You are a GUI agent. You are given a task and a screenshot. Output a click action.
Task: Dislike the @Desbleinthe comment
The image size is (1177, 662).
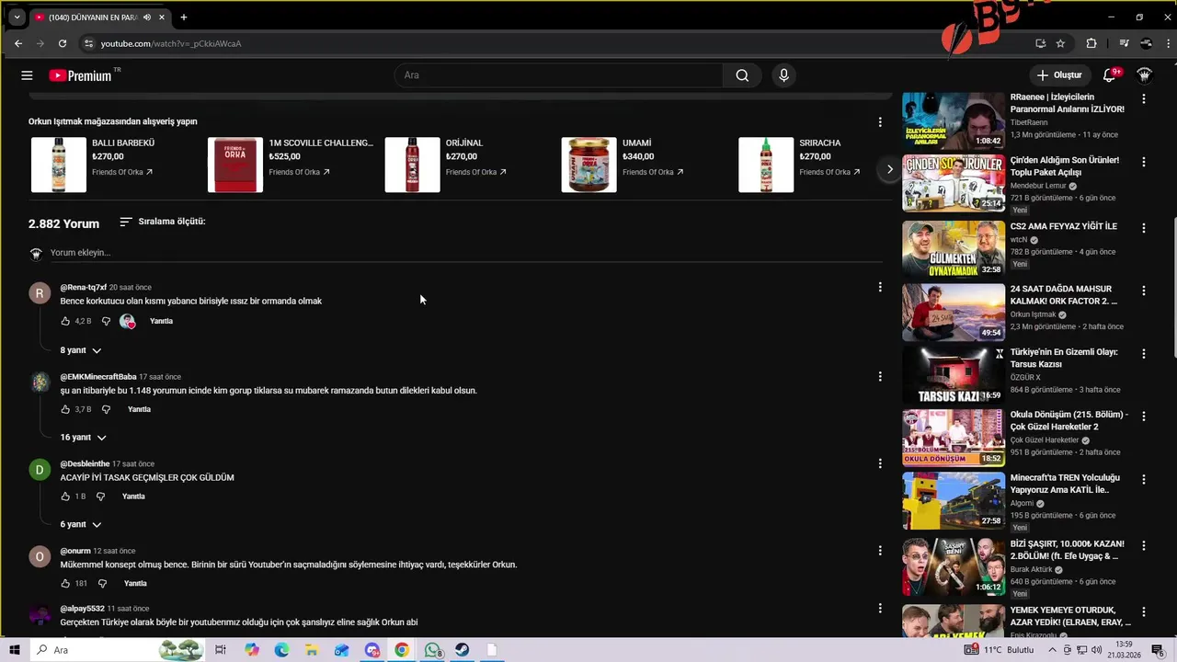point(100,496)
